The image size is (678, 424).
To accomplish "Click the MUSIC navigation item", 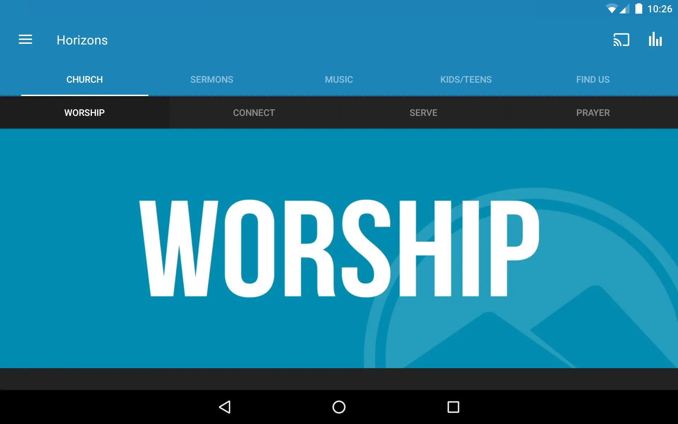I will (339, 79).
